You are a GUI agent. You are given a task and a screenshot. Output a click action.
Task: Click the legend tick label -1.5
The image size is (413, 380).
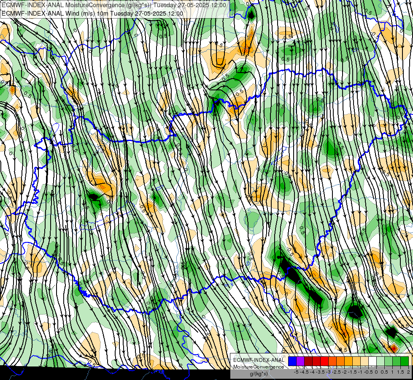pos(352,372)
